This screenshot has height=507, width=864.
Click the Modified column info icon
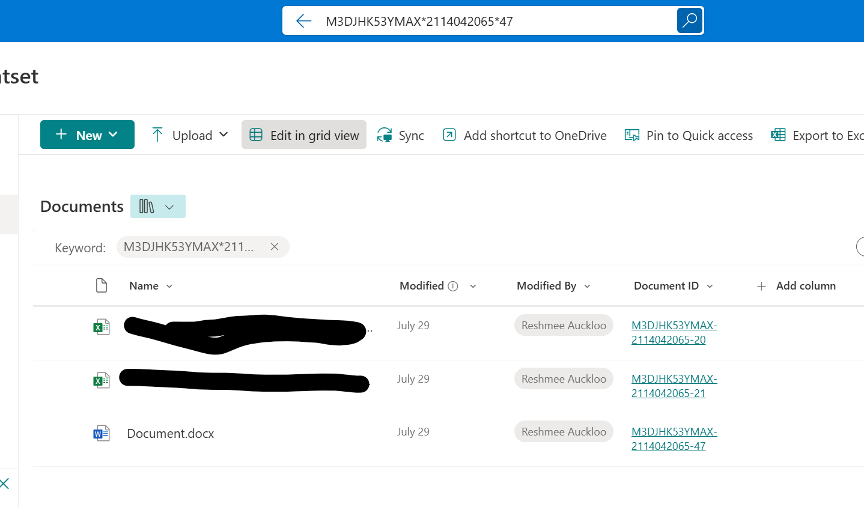point(453,287)
